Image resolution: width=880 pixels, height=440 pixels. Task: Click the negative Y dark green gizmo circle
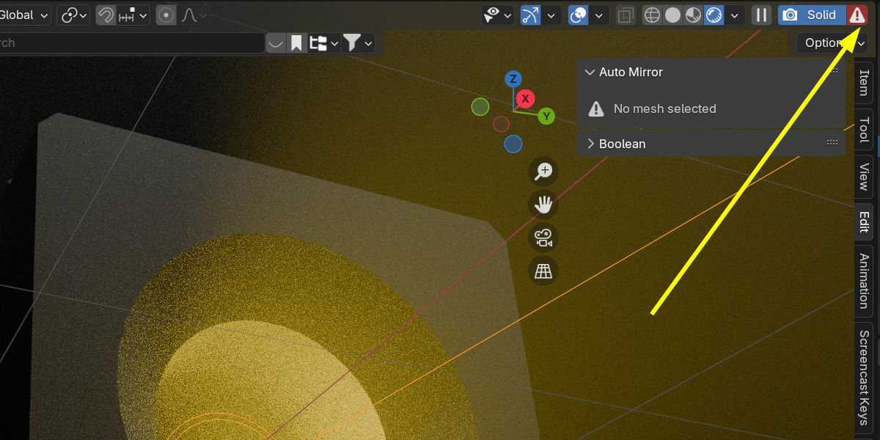pos(480,107)
